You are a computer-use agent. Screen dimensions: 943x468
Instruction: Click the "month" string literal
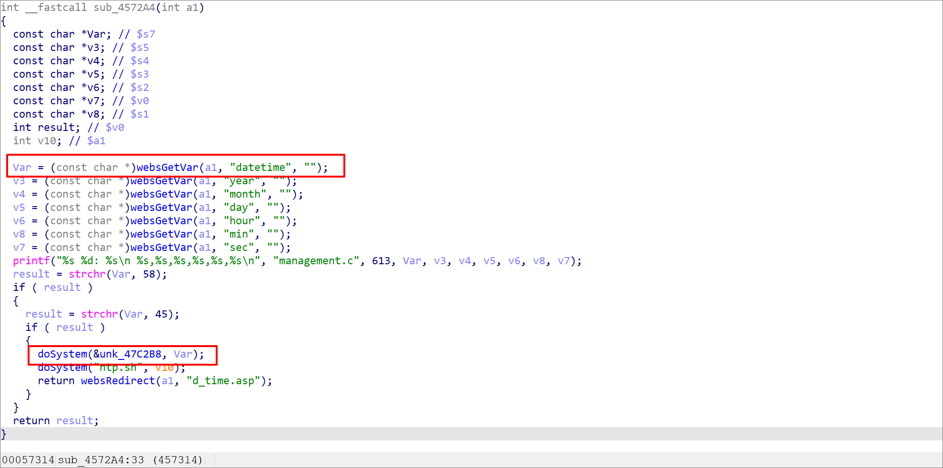(245, 194)
